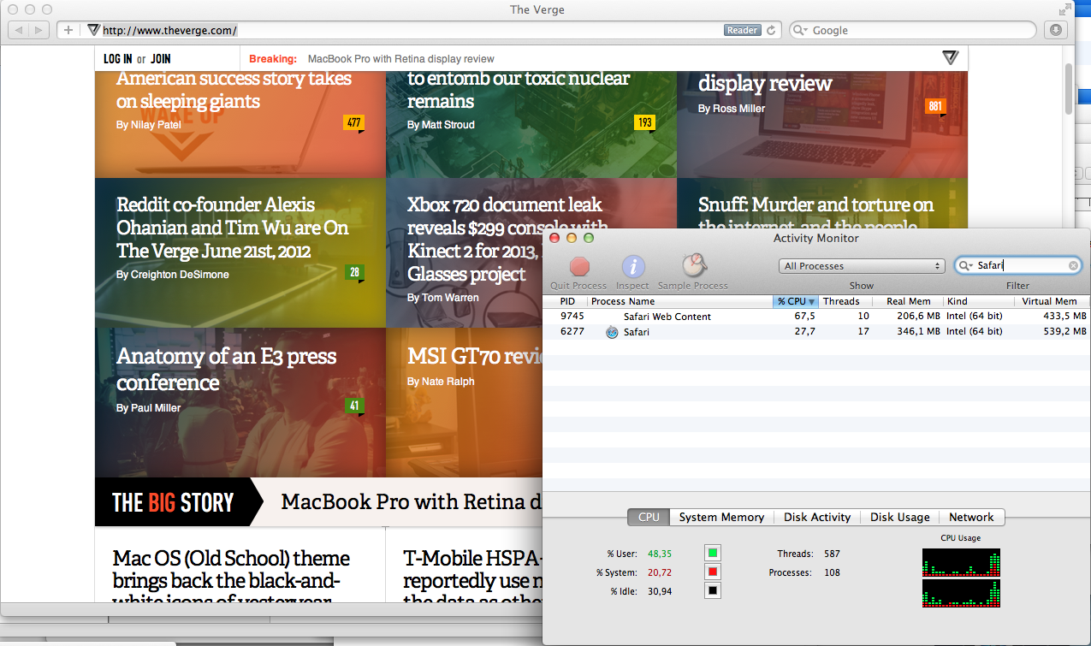Click the Google search field in Safari
Image resolution: width=1091 pixels, height=646 pixels.
pos(912,30)
